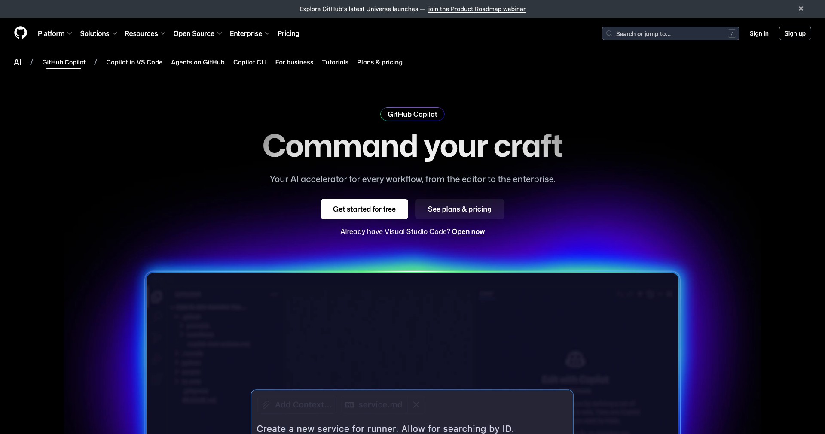The height and width of the screenshot is (434, 825).
Task: Open the Pricing page
Action: point(288,33)
